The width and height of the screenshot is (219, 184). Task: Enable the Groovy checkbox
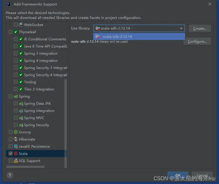(11, 132)
